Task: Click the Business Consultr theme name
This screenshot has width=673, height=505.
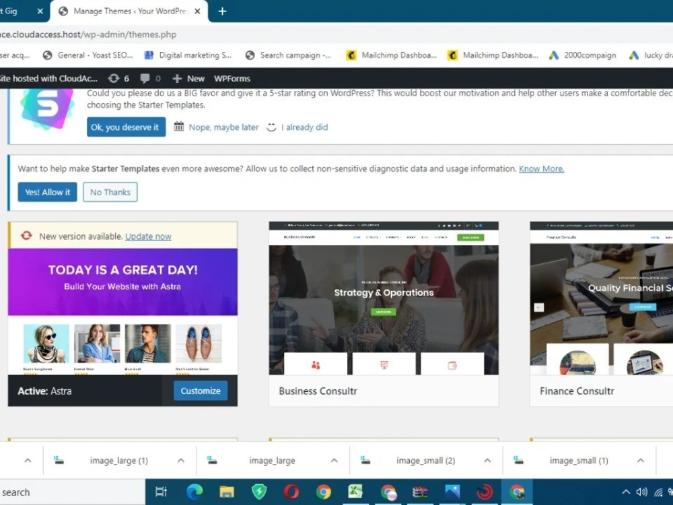Action: (x=318, y=391)
